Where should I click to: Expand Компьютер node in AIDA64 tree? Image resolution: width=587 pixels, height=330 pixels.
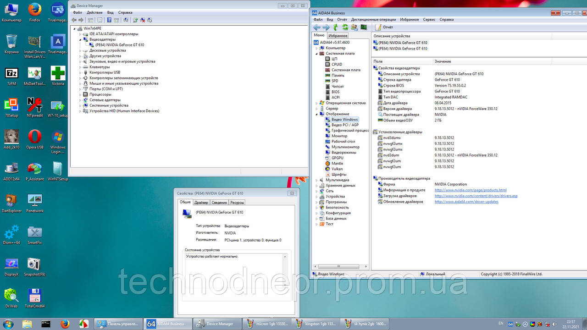pos(316,48)
